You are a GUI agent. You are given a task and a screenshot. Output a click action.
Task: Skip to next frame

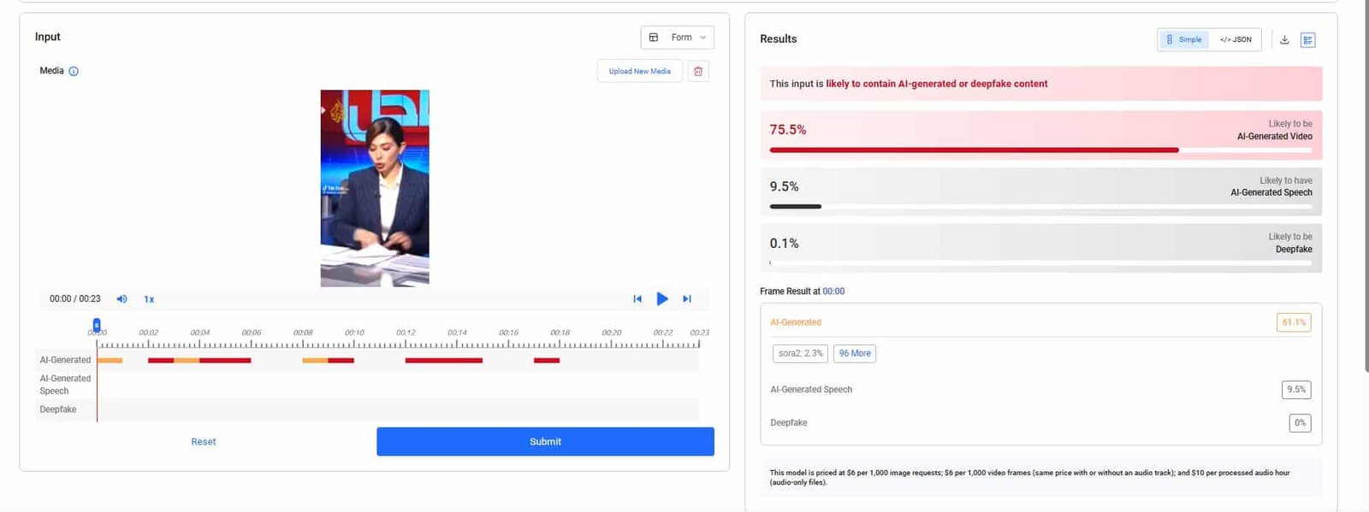(x=686, y=299)
